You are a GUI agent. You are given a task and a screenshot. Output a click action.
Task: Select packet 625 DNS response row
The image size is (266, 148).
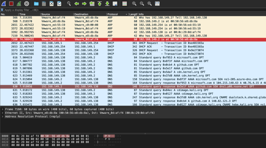(x=133, y=83)
